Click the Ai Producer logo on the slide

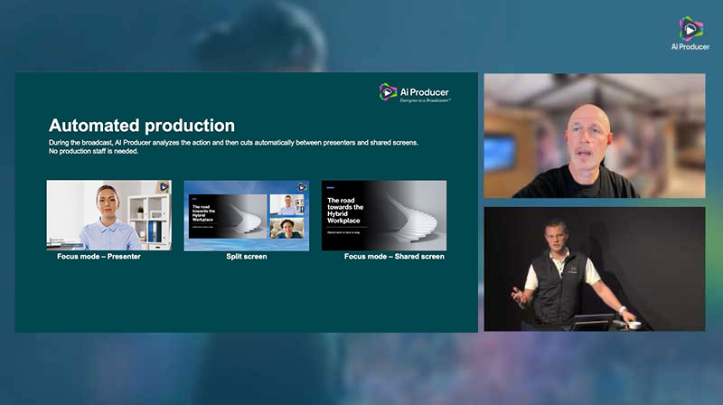point(415,93)
